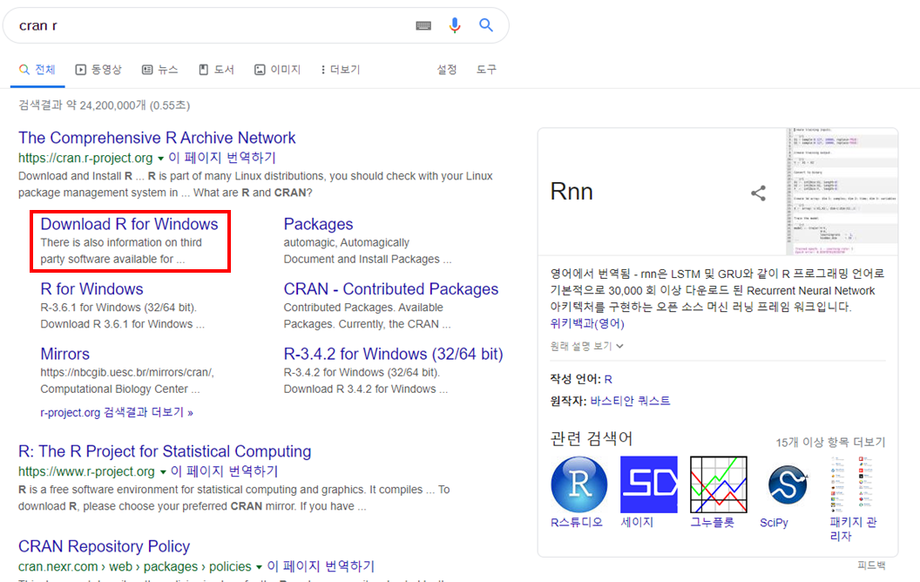Viewport: 920px width, 582px height.
Task: Open 위키백과(영어) source link
Action: point(586,323)
